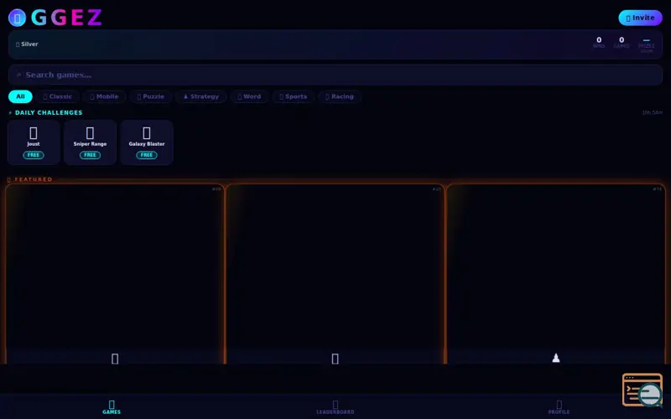The height and width of the screenshot is (419, 671).
Task: Filter games by Racing category
Action: (x=340, y=96)
